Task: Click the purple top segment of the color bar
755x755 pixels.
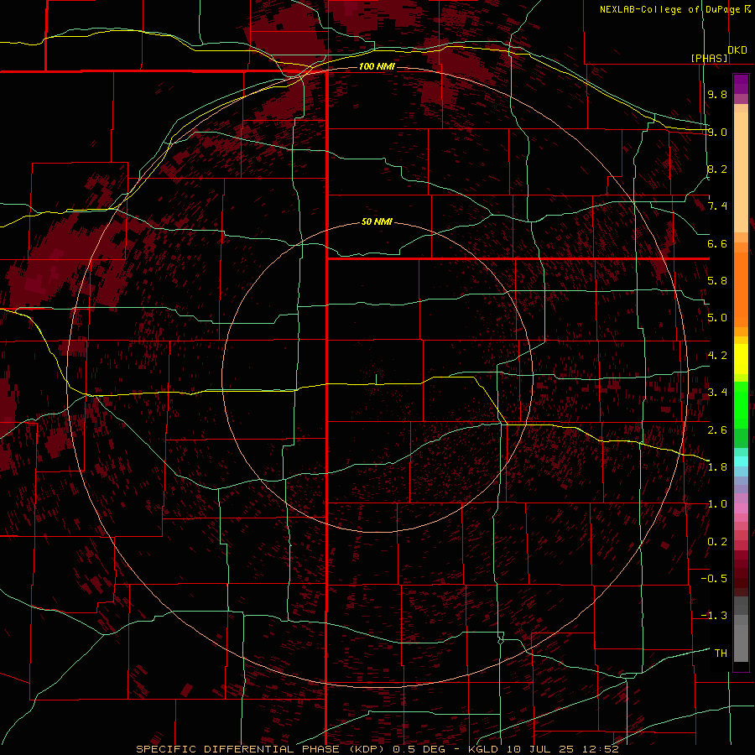Action: [x=741, y=84]
